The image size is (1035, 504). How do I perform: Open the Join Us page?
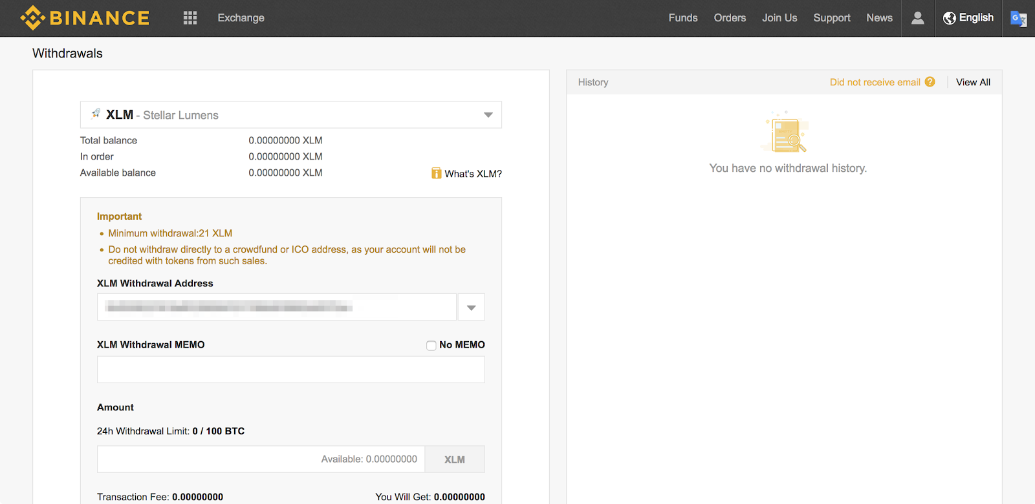point(779,18)
